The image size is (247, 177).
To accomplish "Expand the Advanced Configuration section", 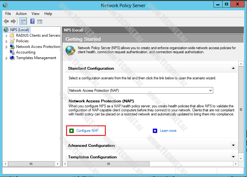I will [233, 145].
